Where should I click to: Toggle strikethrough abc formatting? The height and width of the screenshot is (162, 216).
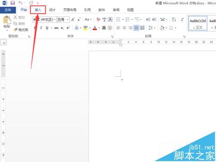[x=56, y=28]
